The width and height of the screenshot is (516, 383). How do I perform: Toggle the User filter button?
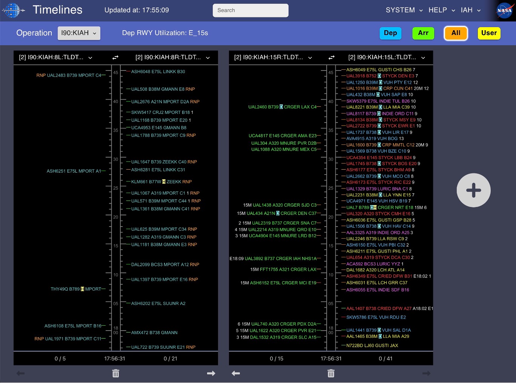(489, 33)
